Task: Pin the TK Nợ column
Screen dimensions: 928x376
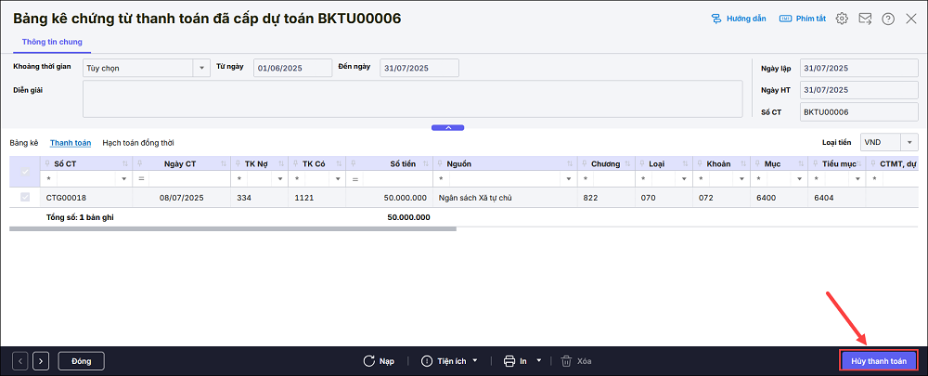Action: [x=238, y=163]
